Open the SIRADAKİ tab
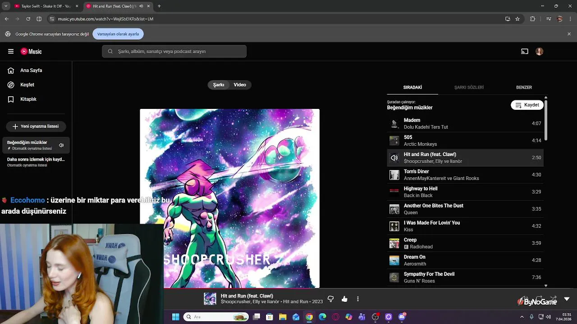577x324 pixels. 412,87
